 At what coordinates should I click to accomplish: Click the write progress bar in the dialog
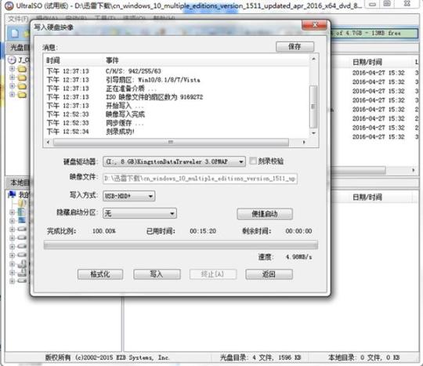click(181, 245)
